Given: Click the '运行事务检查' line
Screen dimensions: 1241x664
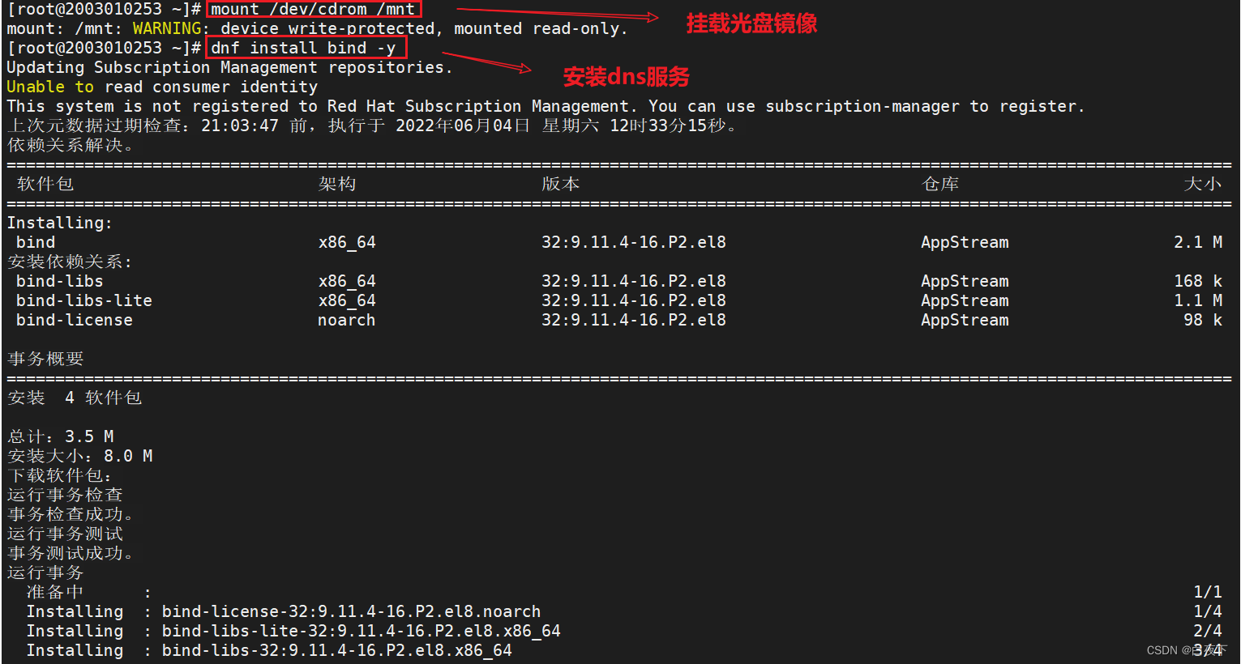Looking at the screenshot, I should 65,495.
